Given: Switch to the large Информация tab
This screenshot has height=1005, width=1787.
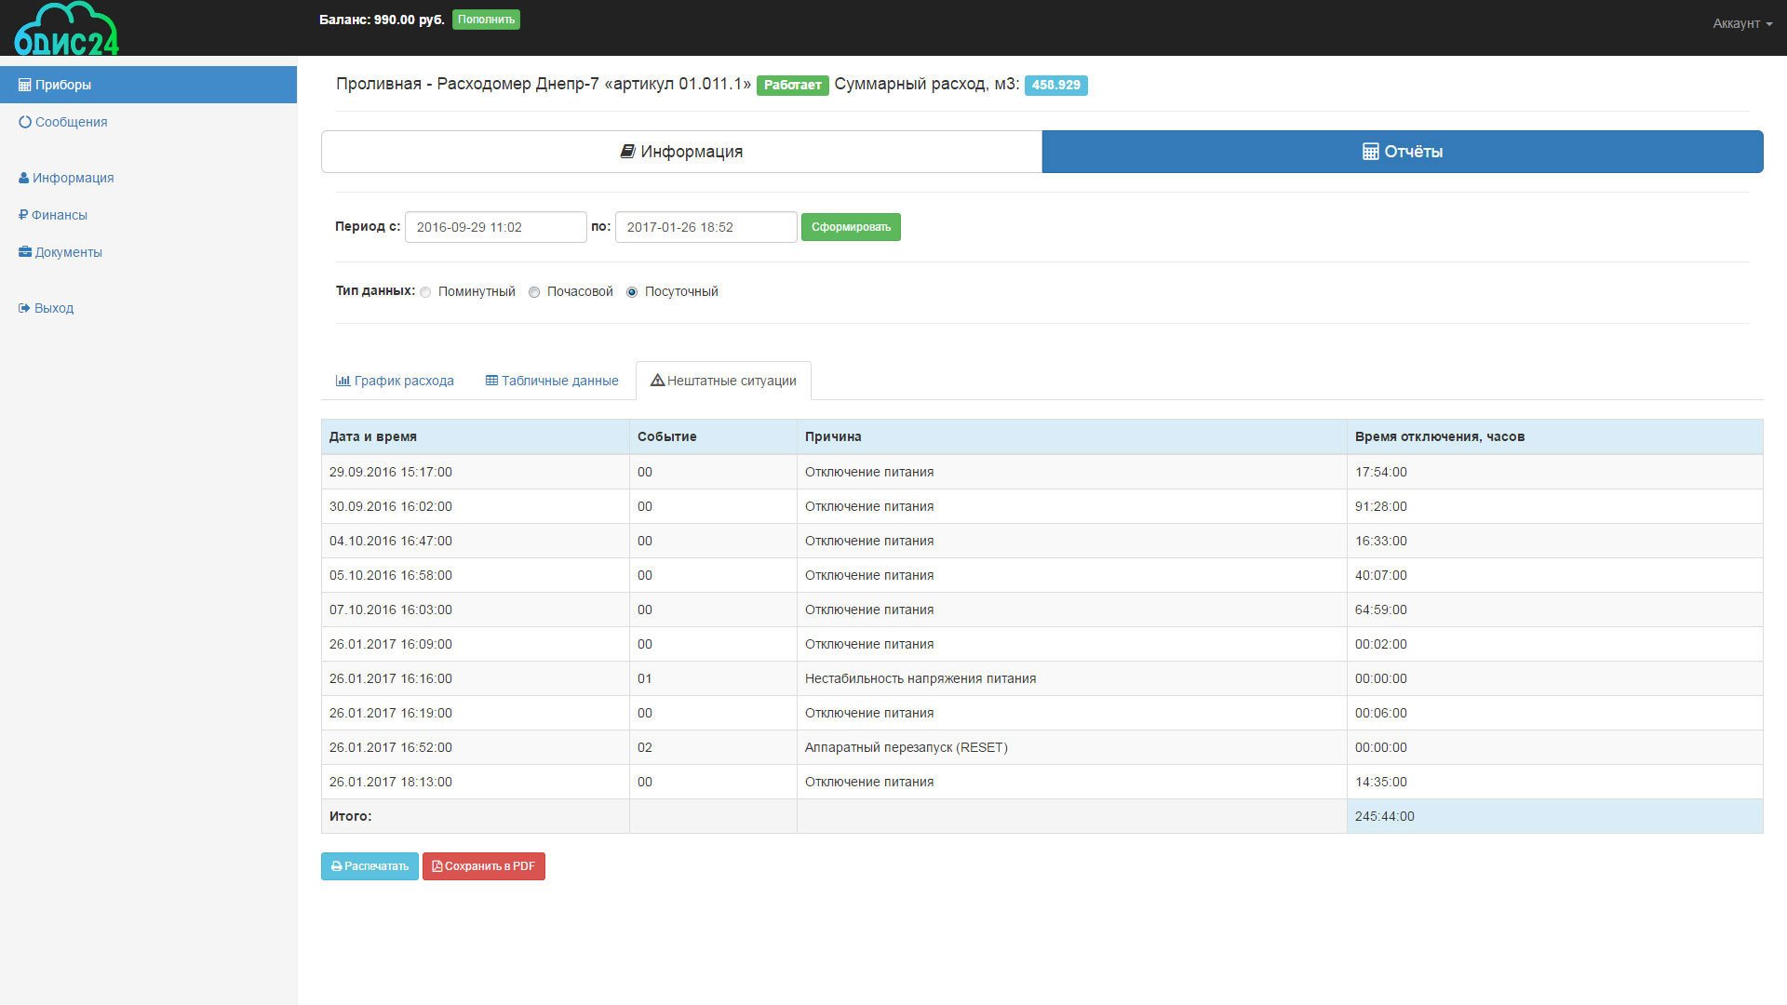Looking at the screenshot, I should click(x=681, y=152).
